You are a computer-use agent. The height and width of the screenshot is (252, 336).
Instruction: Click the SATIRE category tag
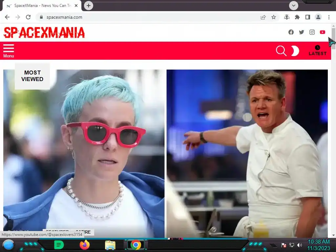(x=83, y=232)
